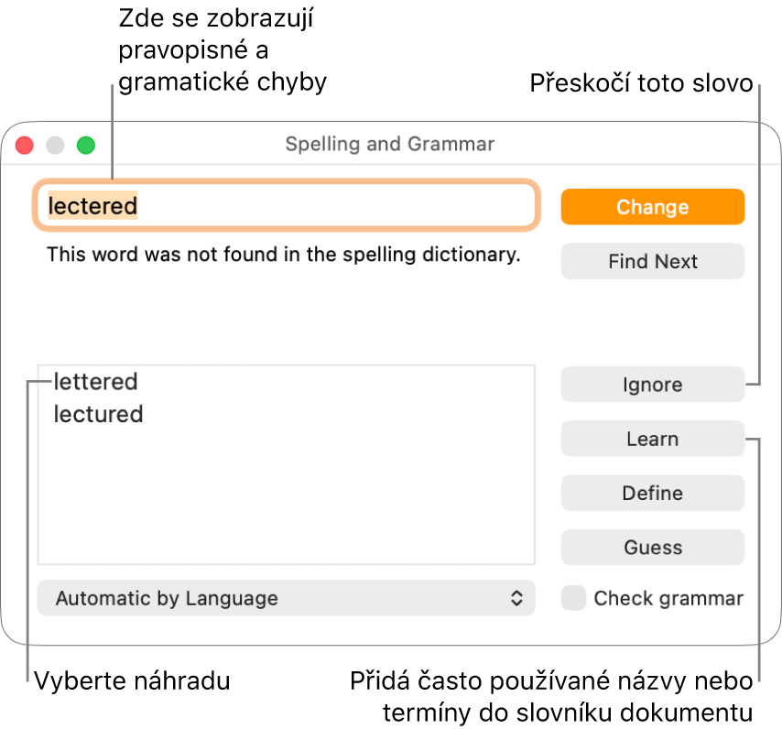This screenshot has height=729, width=782.
Task: Click the green zoom window button
Action: (x=86, y=145)
